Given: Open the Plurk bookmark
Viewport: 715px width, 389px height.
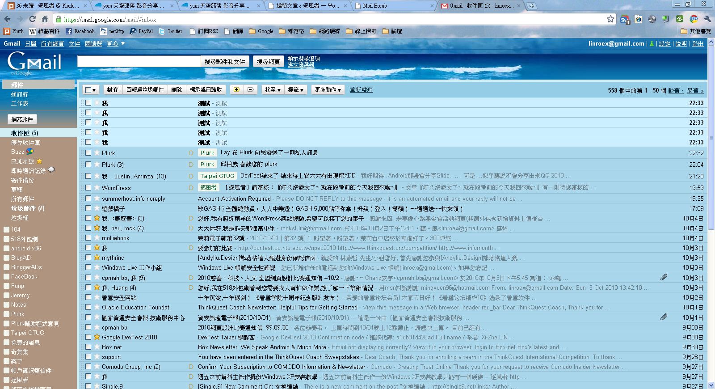Looking at the screenshot, I should [13, 31].
